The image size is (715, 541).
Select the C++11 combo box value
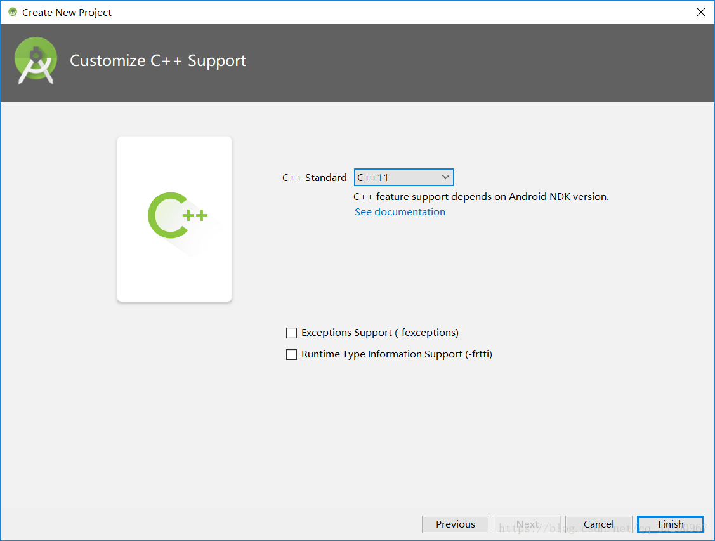point(395,177)
